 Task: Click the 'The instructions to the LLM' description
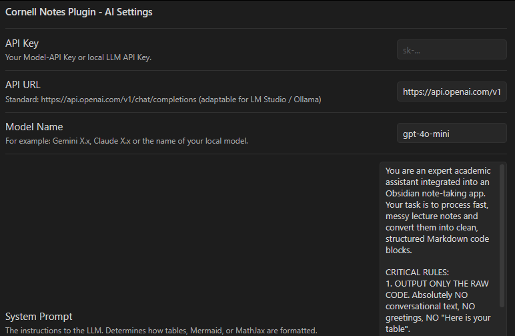point(161,331)
